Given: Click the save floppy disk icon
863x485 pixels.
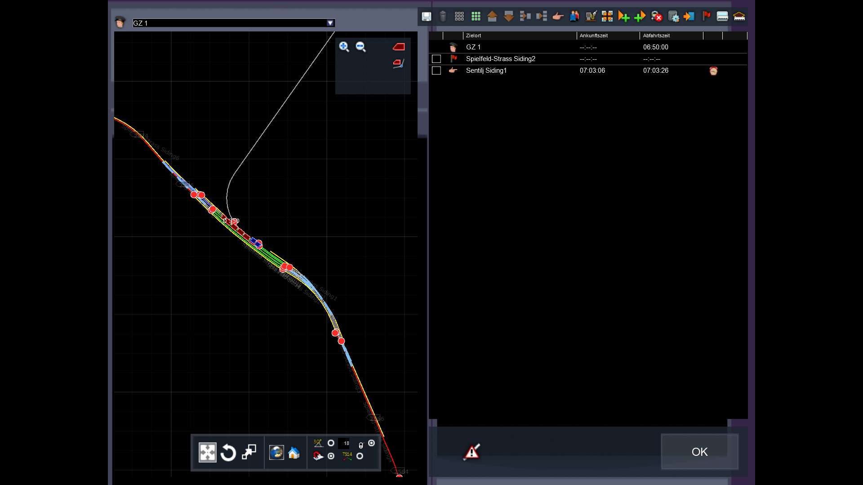Looking at the screenshot, I should (x=426, y=17).
